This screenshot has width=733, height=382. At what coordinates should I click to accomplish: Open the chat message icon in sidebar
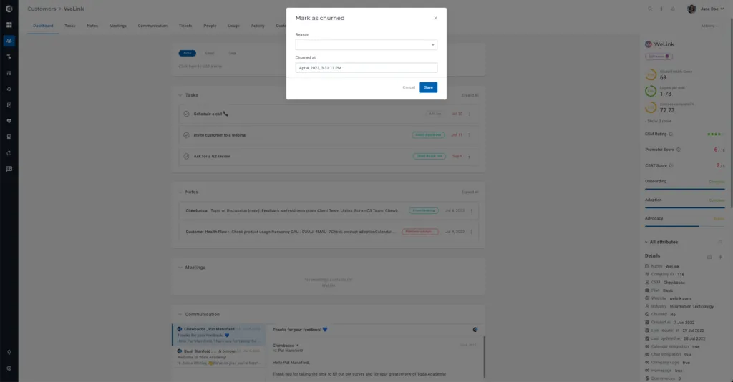[9, 169]
